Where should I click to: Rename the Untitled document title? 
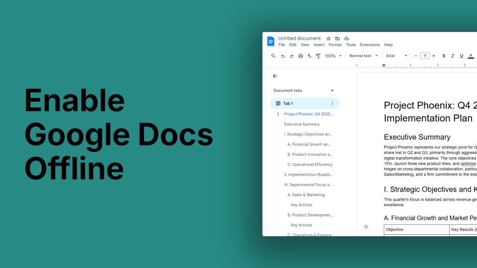(x=299, y=38)
